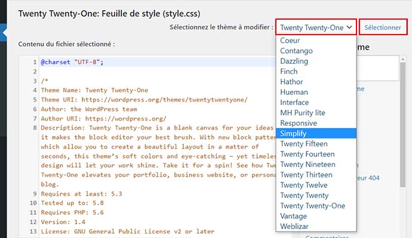Screen dimensions: 412x238
Task: Click the collapse arrow on the left sidebar
Action: tap(4, 33)
